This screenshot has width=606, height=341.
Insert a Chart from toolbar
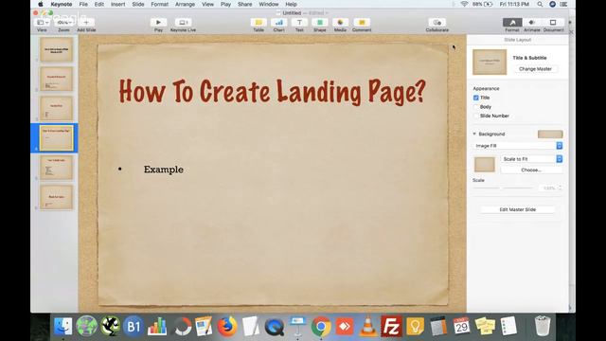pos(278,23)
